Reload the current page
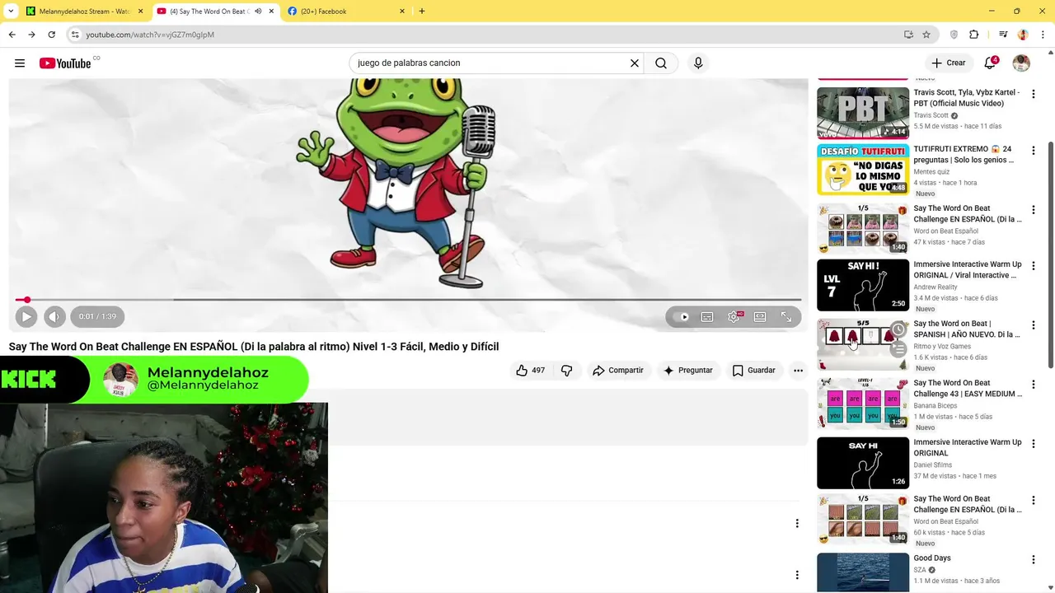 [51, 35]
